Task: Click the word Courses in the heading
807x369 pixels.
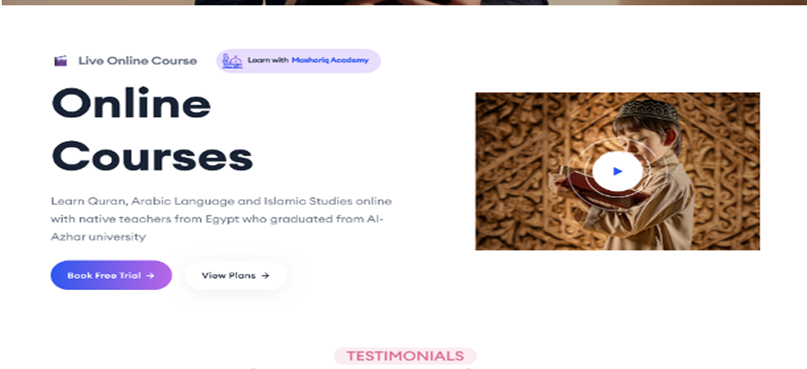Action: click(x=152, y=157)
